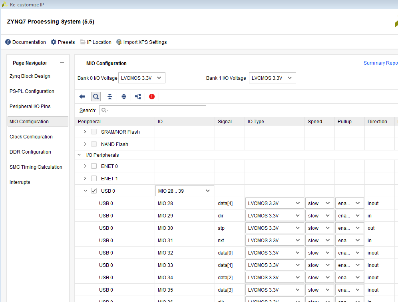
Task: Click the expand all toolbar icon
Action: pyautogui.click(x=123, y=97)
